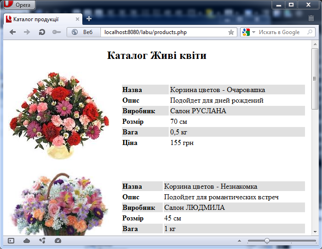
Task: Open the closed tabs trash icon
Action: [311, 19]
